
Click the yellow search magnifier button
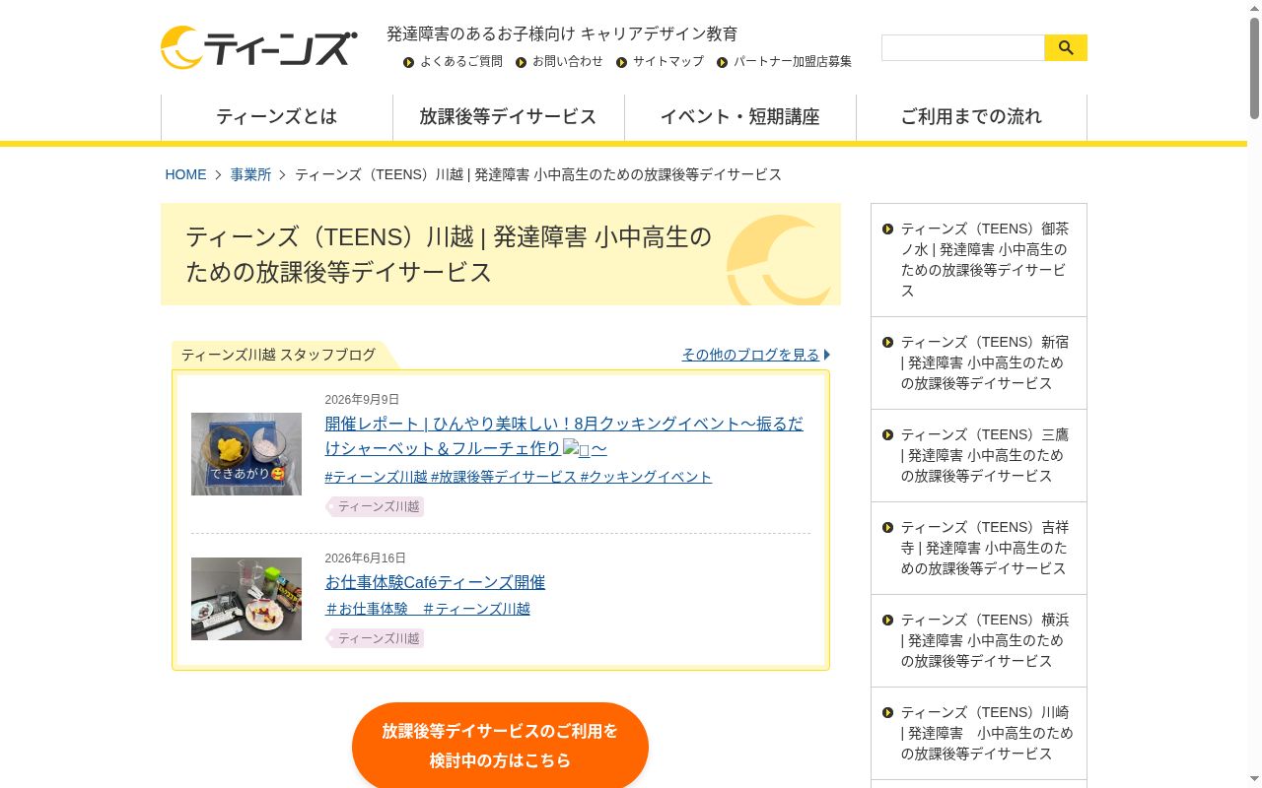point(1066,47)
